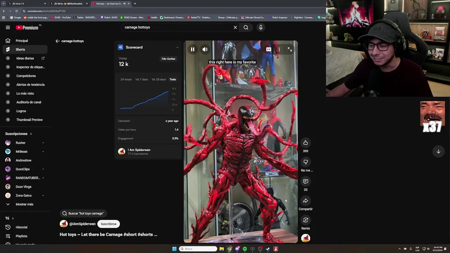Reload the page in Chrome
This screenshot has height=253, width=450.
(16, 11)
